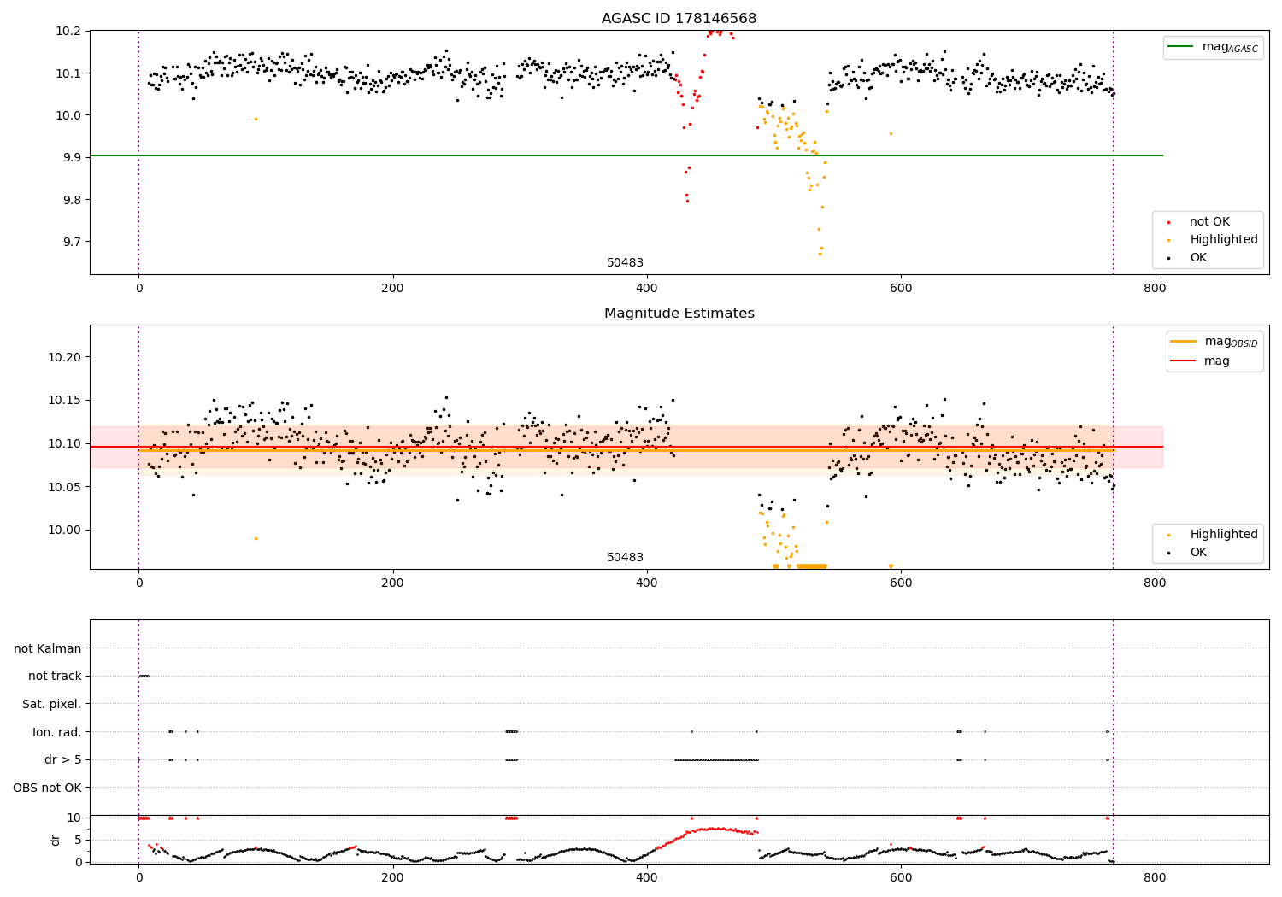Click the 'not track' y-axis label
Viewport: 1282px width, 897px height.
(x=55, y=676)
